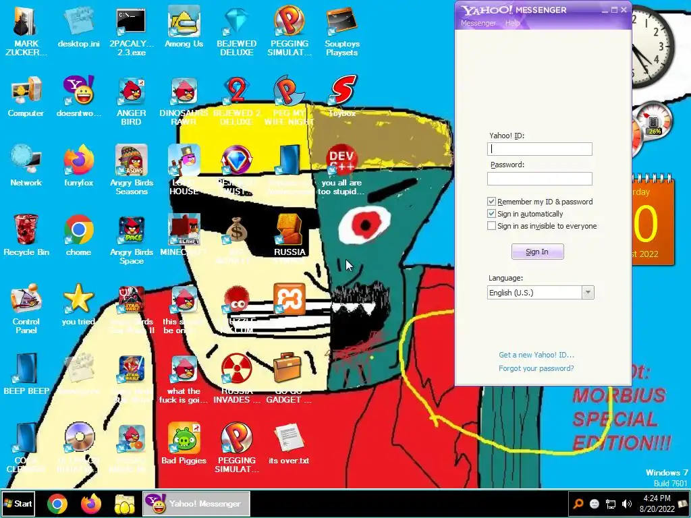Launch the chome Chrome shortcut
691x518 pixels.
tap(79, 234)
